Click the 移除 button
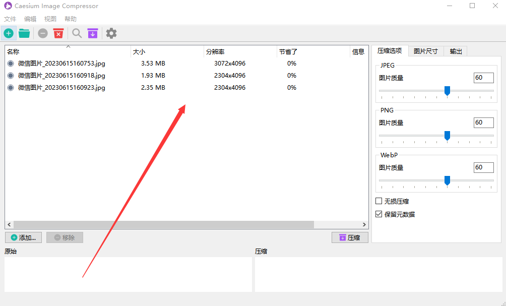This screenshot has width=506, height=306. click(65, 237)
